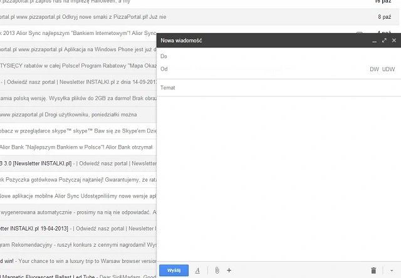Viewport: 401px width, 278px height.
Task: Open email 'Your chance to win a luxury trip'
Action: point(78,261)
